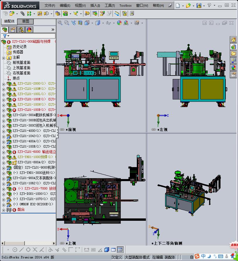Toggle the Sogou moon full/half-width icon
The image size is (238, 261).
click(209, 256)
